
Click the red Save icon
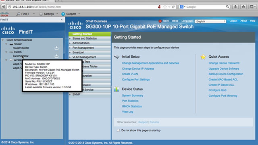pos(160,21)
